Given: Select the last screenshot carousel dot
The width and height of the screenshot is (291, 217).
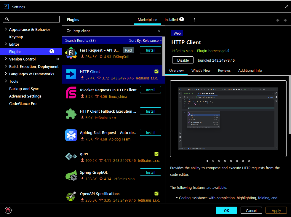Looking at the screenshot, I should (249, 161).
